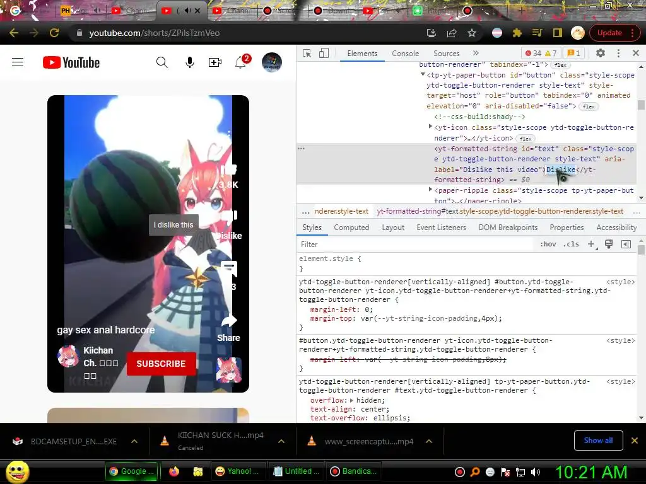Click the install app icon in address bar
646x484 pixels.
click(432, 33)
